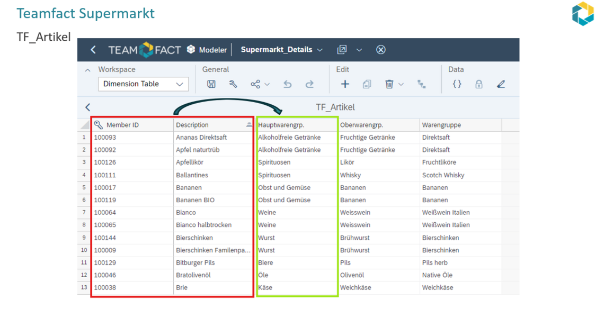The image size is (604, 309).
Task: Redo the last change
Action: coord(309,84)
